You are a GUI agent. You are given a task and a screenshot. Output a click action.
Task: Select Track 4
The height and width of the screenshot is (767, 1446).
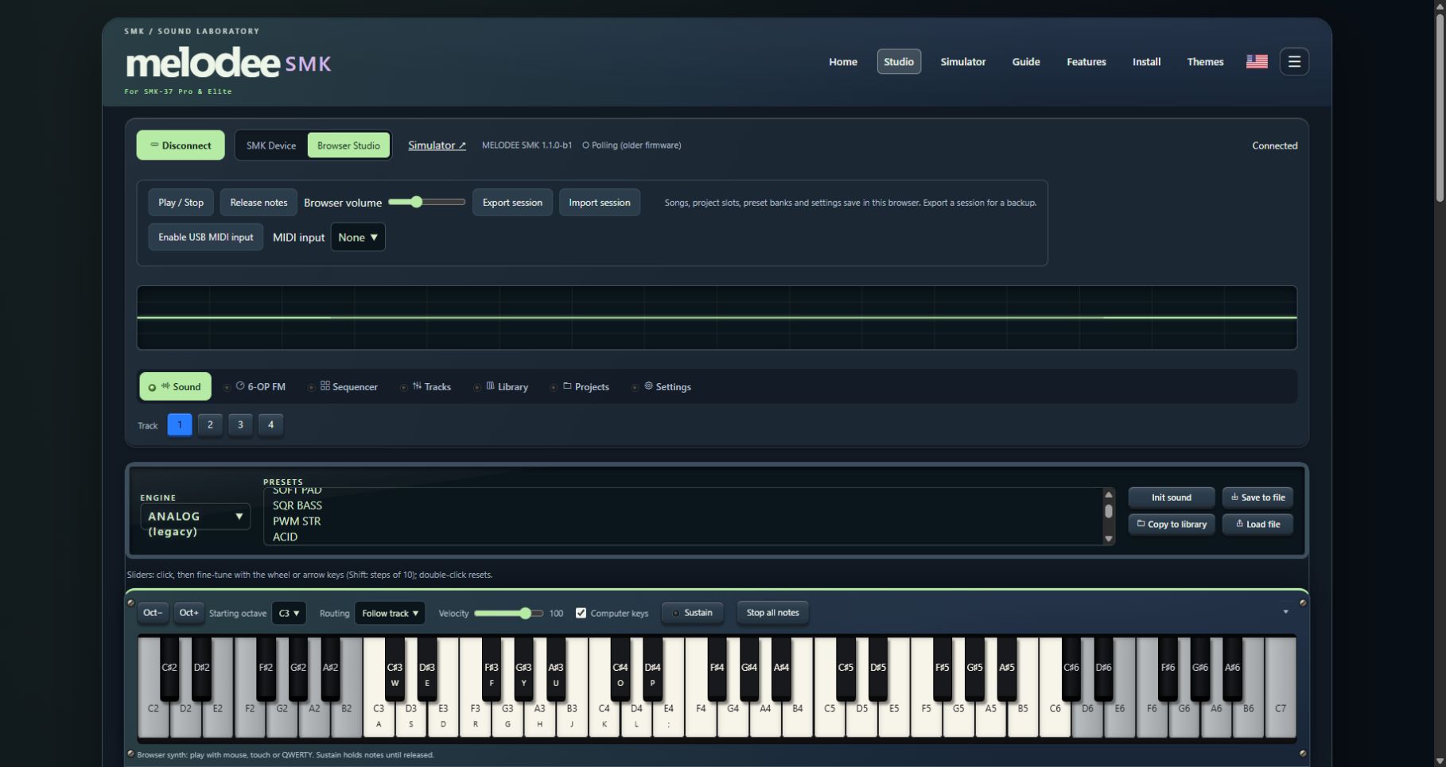click(270, 424)
